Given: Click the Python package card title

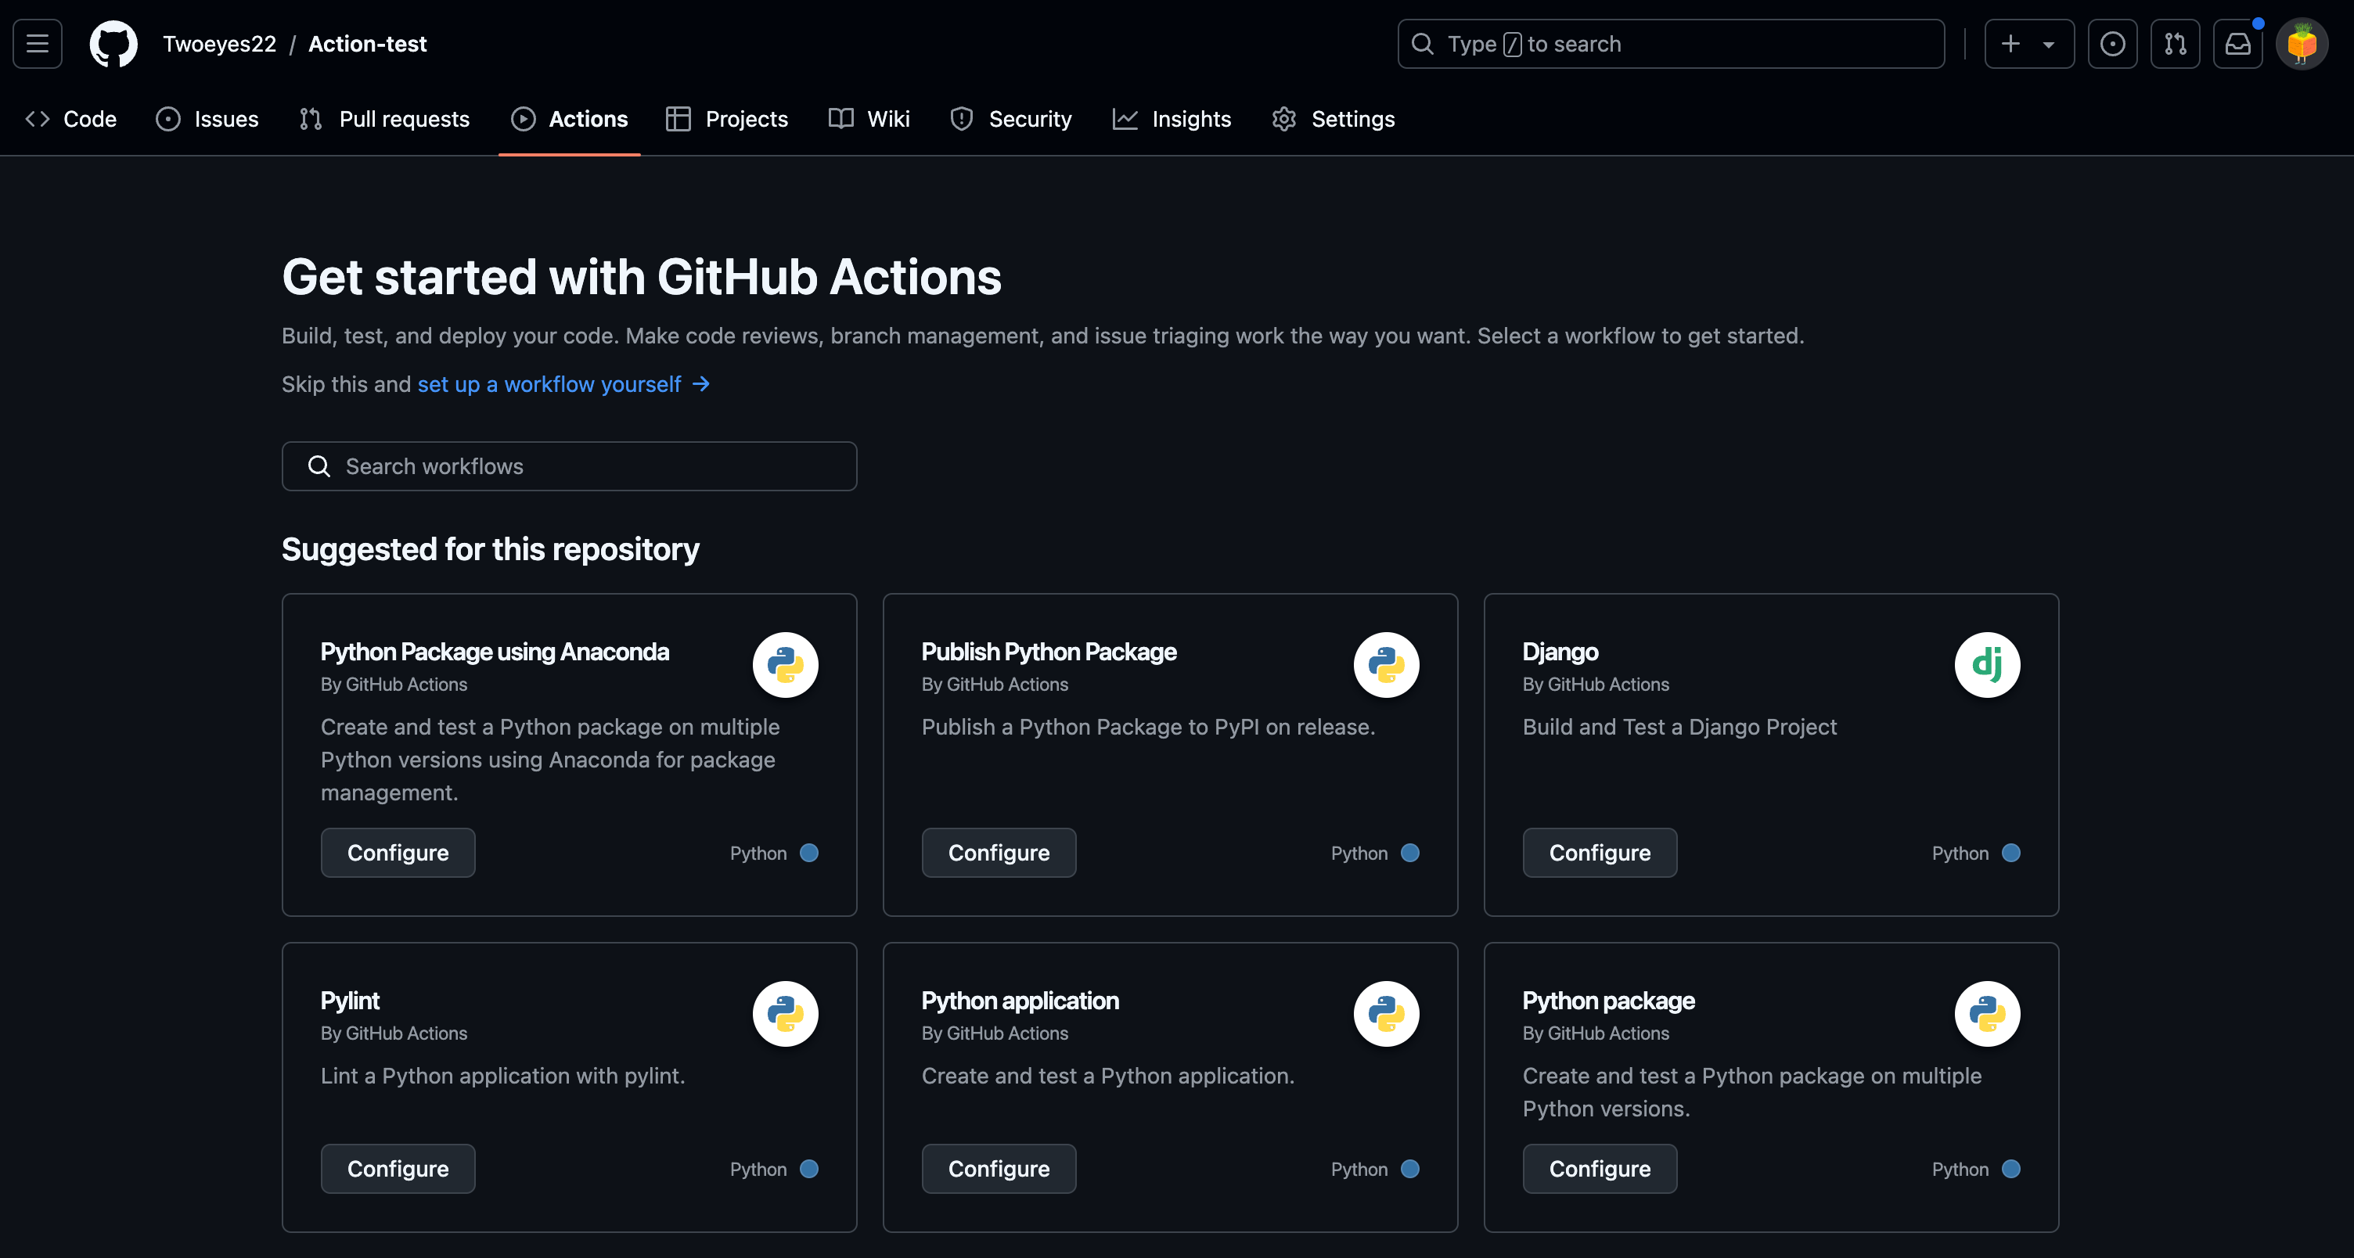Looking at the screenshot, I should (1609, 1001).
